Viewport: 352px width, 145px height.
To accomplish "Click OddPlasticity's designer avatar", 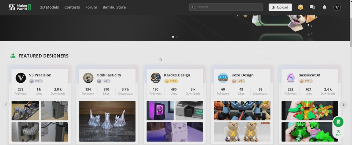I will coord(88,78).
